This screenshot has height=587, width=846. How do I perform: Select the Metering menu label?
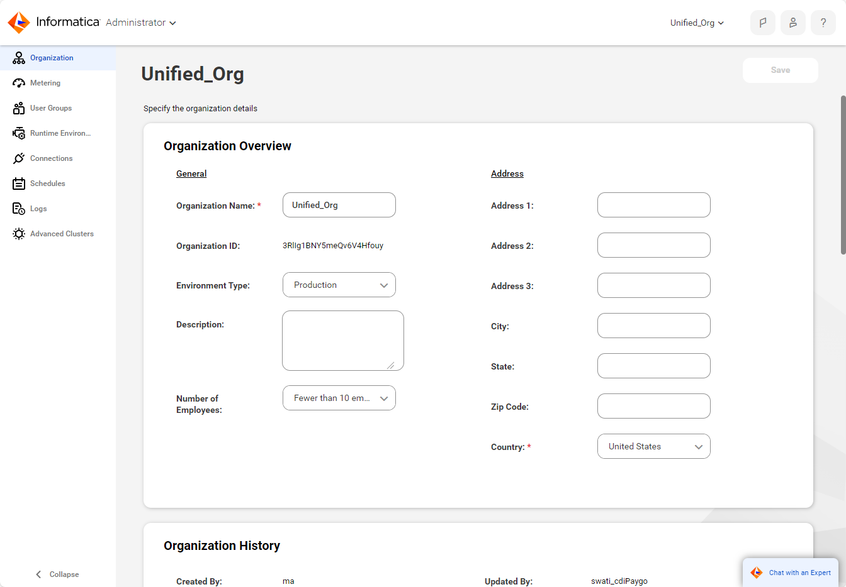pos(45,83)
